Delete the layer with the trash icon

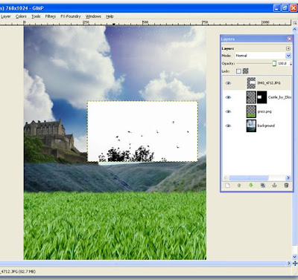286,185
